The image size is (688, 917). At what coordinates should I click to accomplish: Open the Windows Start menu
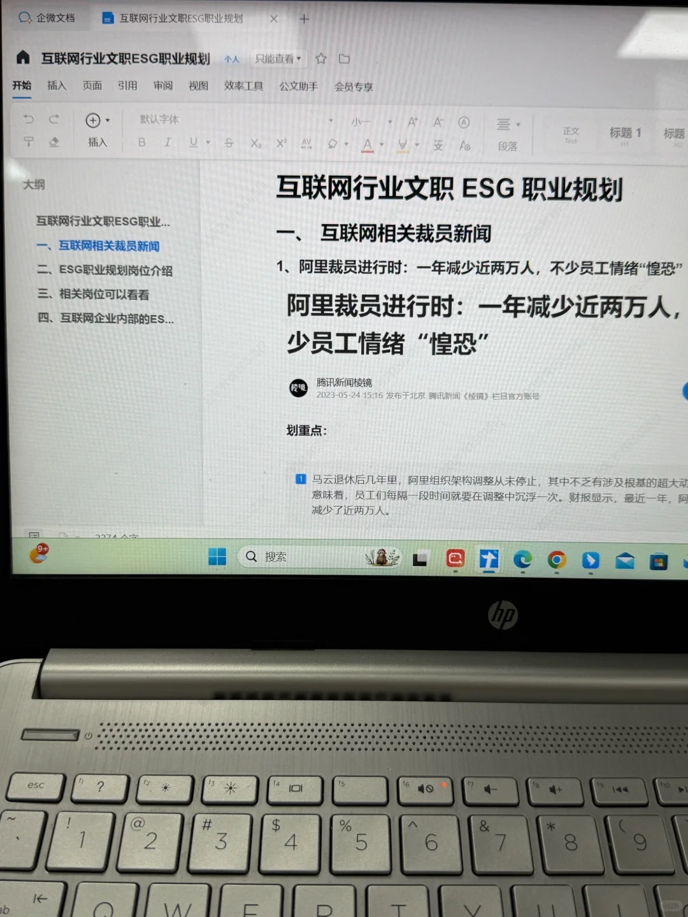pos(217,557)
